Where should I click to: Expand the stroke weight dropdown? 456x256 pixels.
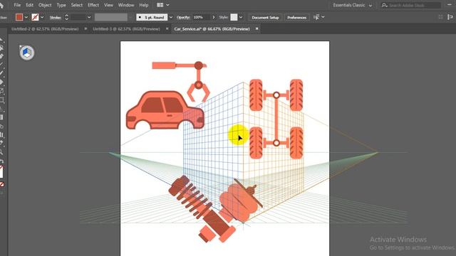[89, 17]
